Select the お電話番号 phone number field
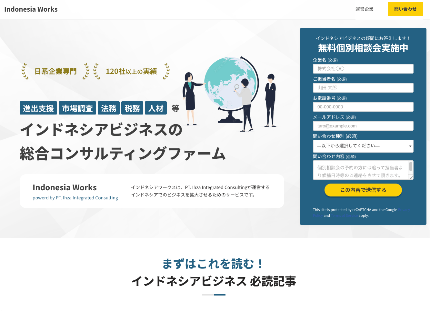 363,106
